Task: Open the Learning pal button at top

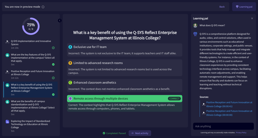Action: coord(244,7)
